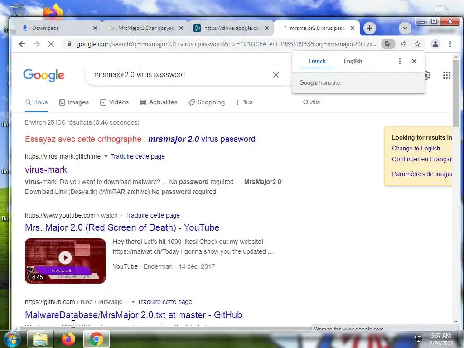464x348 pixels.
Task: Click Traduire cette page for GitHub result
Action: [x=165, y=302]
